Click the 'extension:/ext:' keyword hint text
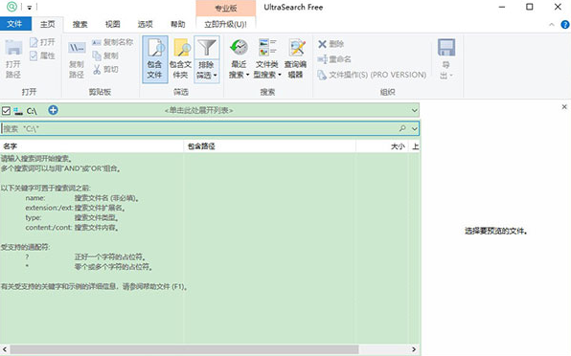Screen dimensions: 571x356 point(49,208)
